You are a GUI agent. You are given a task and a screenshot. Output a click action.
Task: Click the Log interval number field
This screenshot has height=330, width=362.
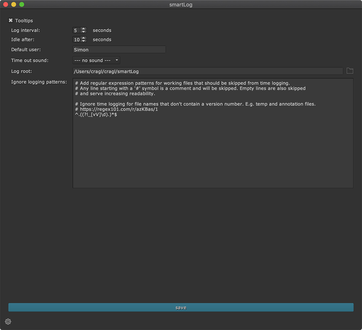tap(76, 30)
